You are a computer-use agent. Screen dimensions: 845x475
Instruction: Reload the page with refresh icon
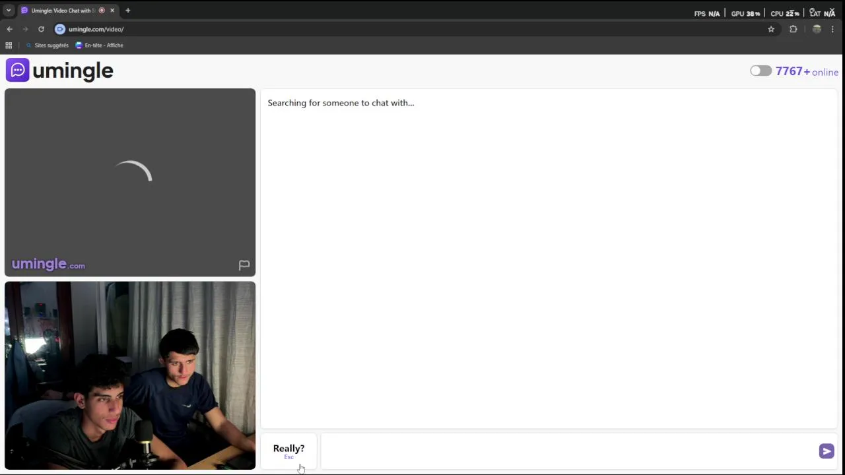tap(41, 29)
